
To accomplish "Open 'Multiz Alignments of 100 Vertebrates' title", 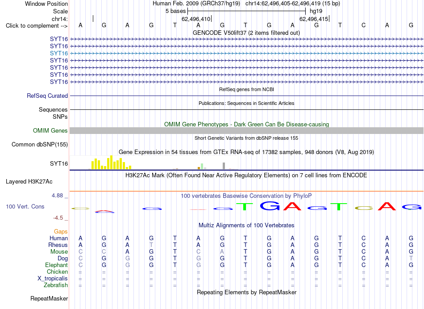I will point(246,225).
